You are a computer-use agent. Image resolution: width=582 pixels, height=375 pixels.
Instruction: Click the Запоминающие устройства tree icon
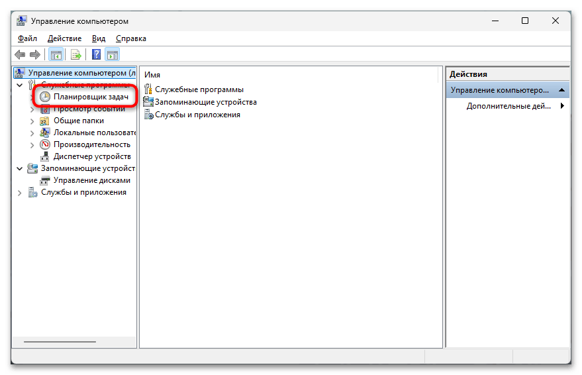coord(32,168)
